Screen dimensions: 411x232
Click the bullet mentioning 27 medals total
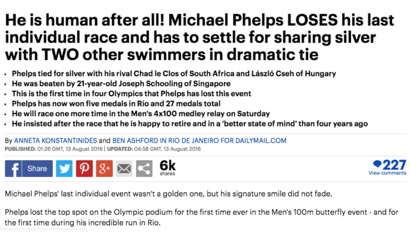[116, 104]
